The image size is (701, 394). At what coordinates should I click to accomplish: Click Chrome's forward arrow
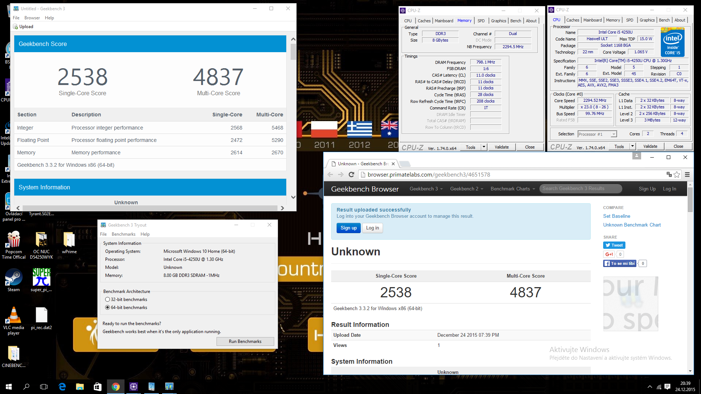point(341,174)
